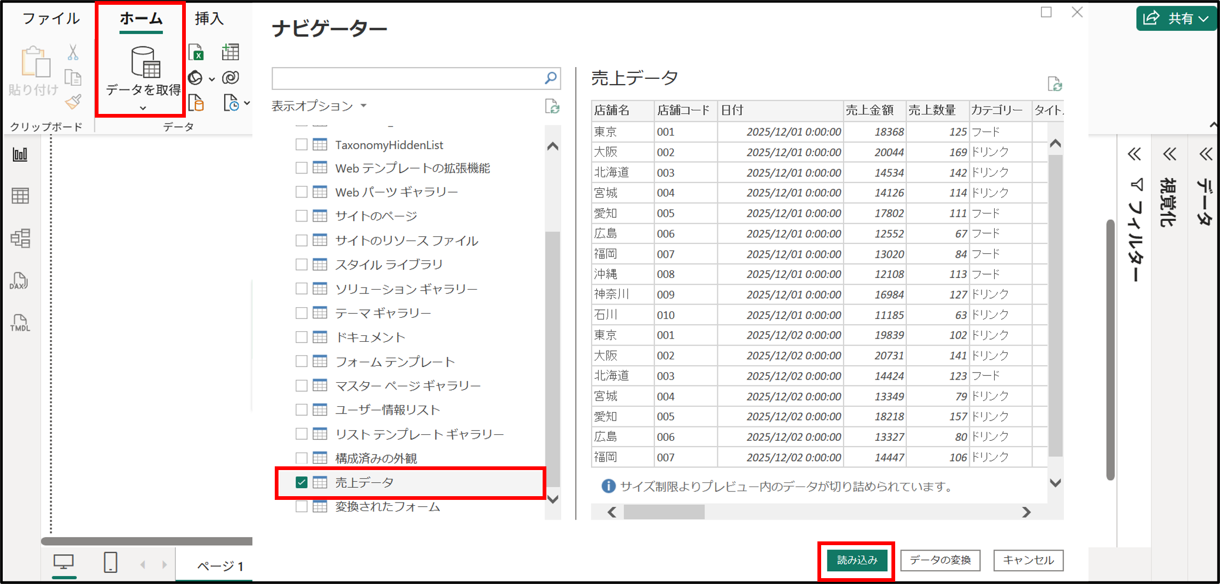Check the ドキュメント list checkbox
The width and height of the screenshot is (1220, 584).
(301, 336)
